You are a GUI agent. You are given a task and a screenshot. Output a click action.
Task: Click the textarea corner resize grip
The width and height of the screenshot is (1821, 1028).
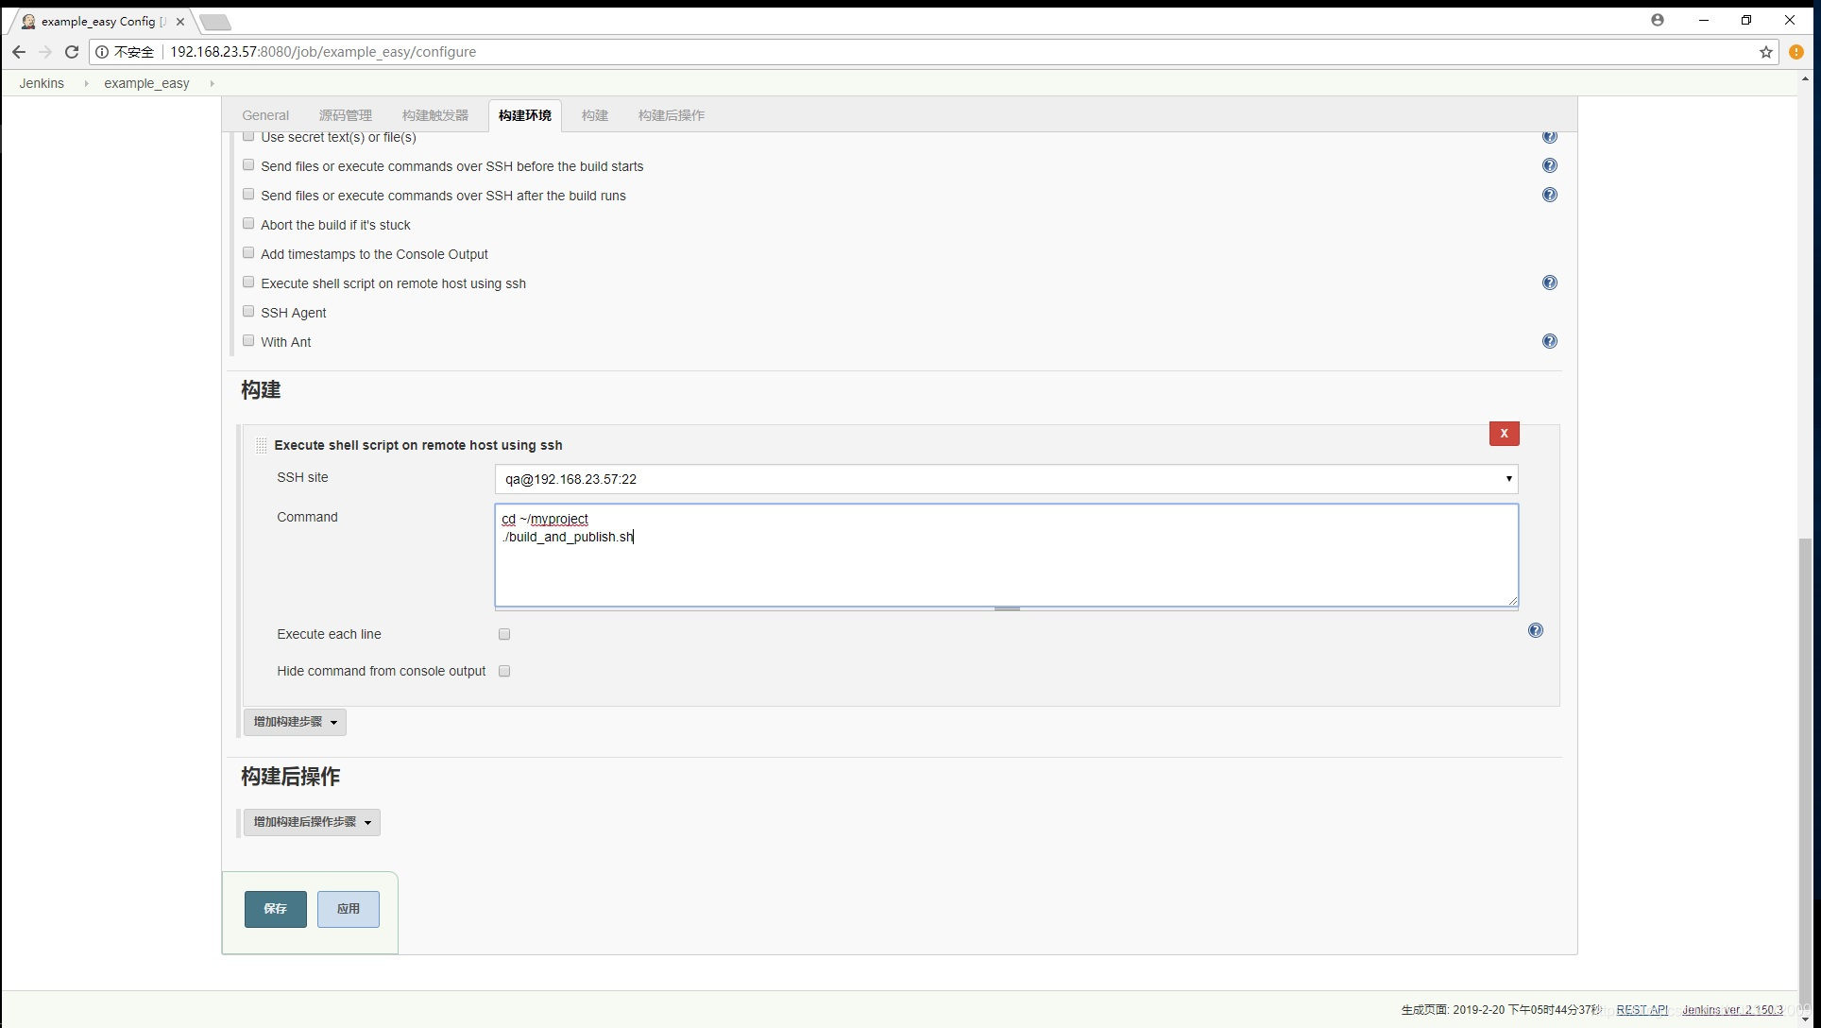1512,600
